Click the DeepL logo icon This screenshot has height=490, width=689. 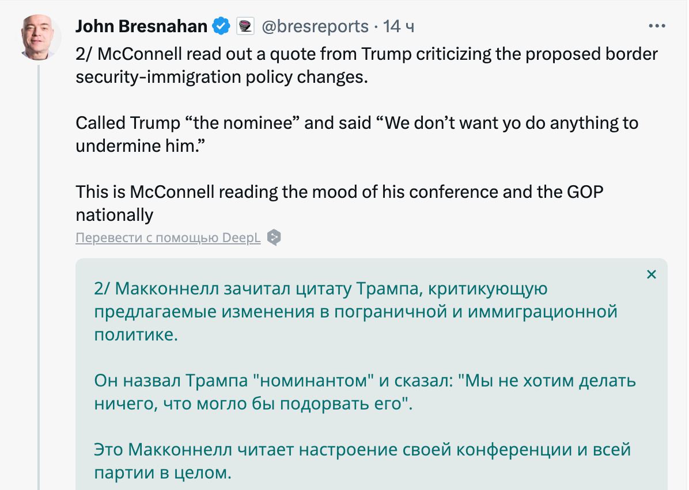coord(274,238)
